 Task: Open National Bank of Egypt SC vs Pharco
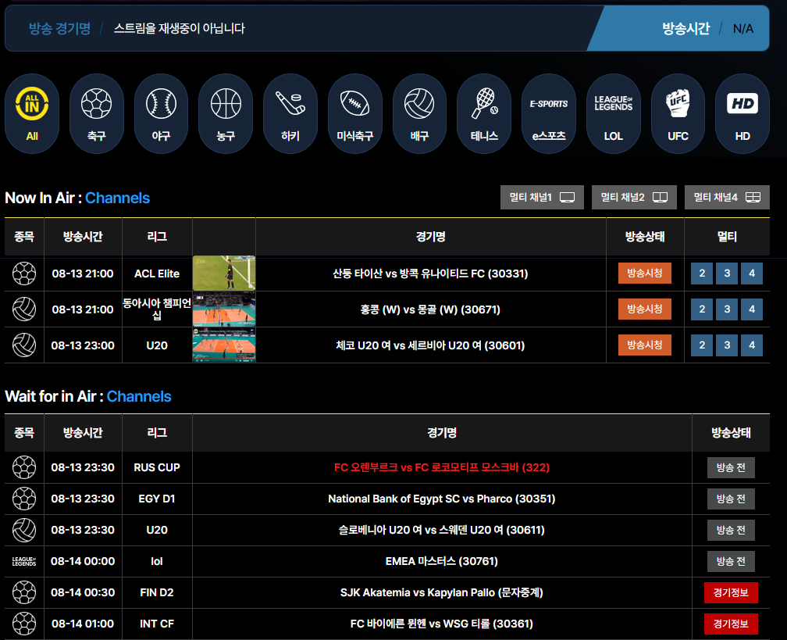click(442, 499)
